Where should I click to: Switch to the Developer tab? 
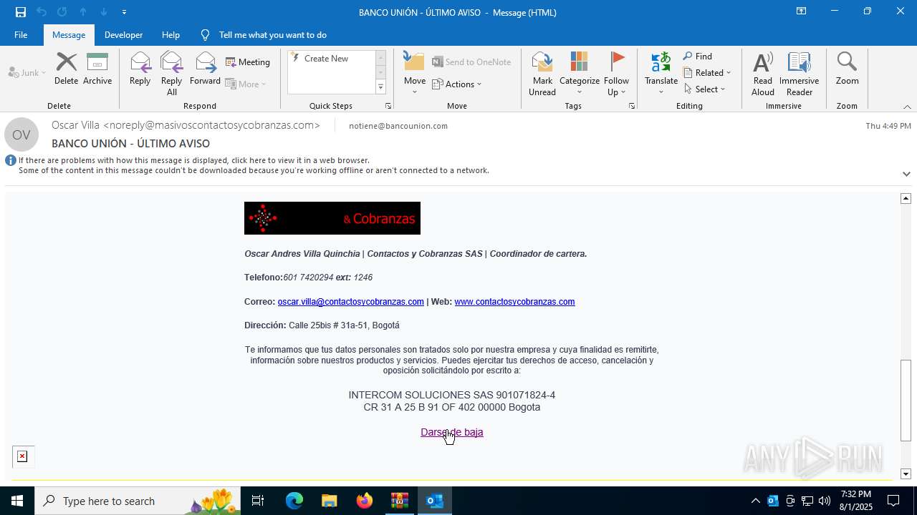pyautogui.click(x=123, y=35)
